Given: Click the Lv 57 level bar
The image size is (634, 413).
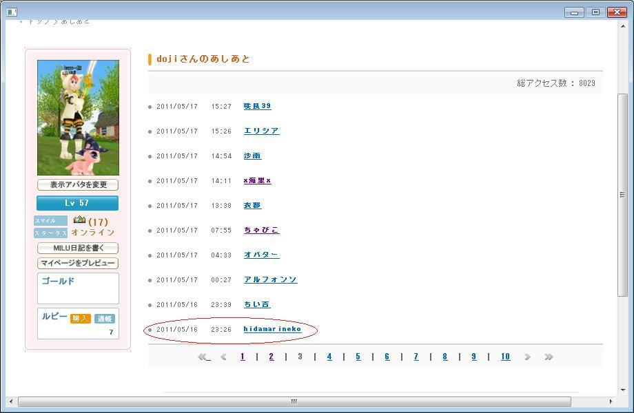Looking at the screenshot, I should pyautogui.click(x=77, y=203).
